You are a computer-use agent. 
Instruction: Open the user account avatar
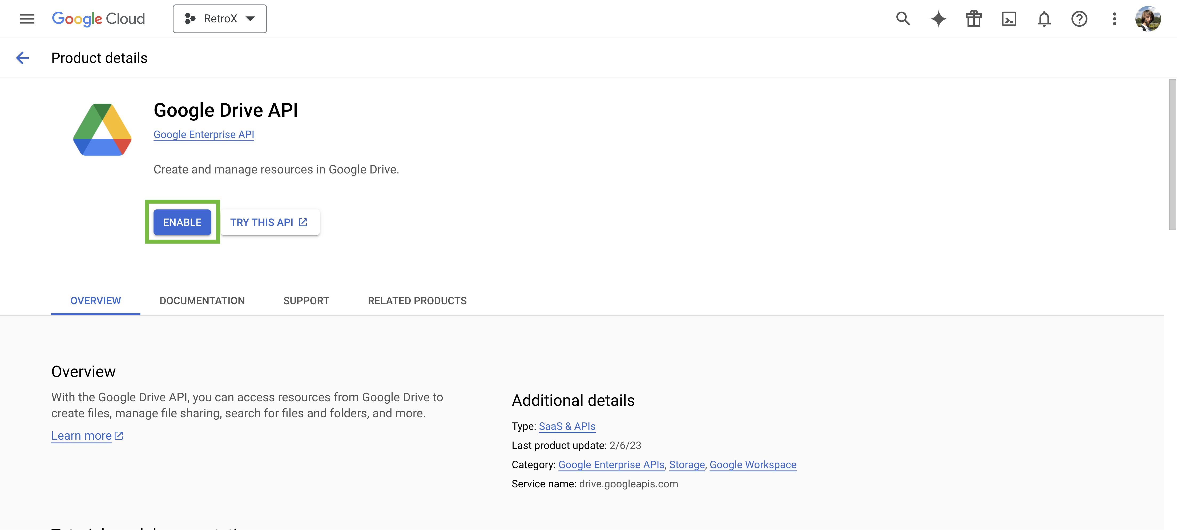coord(1148,19)
